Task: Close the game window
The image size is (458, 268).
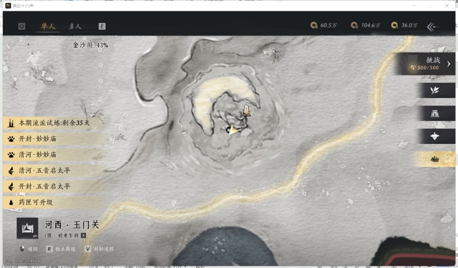Action: pyautogui.click(x=447, y=6)
